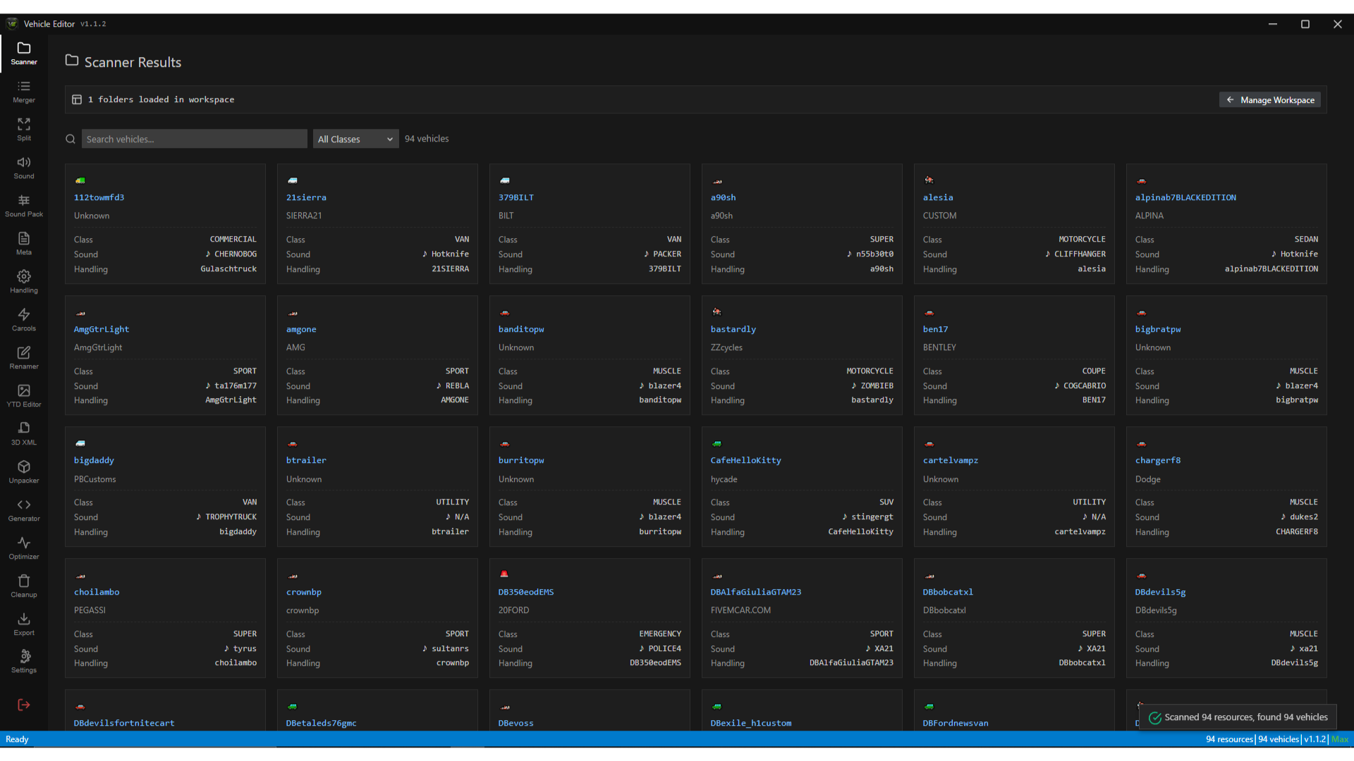Open the YTD Editor
Image resolution: width=1354 pixels, height=761 pixels.
click(x=24, y=396)
